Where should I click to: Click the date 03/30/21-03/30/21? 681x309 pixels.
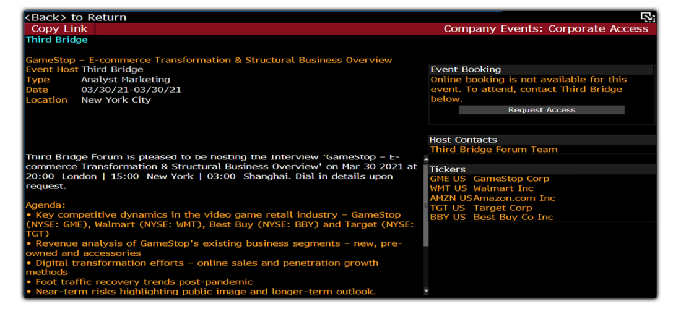pyautogui.click(x=131, y=90)
